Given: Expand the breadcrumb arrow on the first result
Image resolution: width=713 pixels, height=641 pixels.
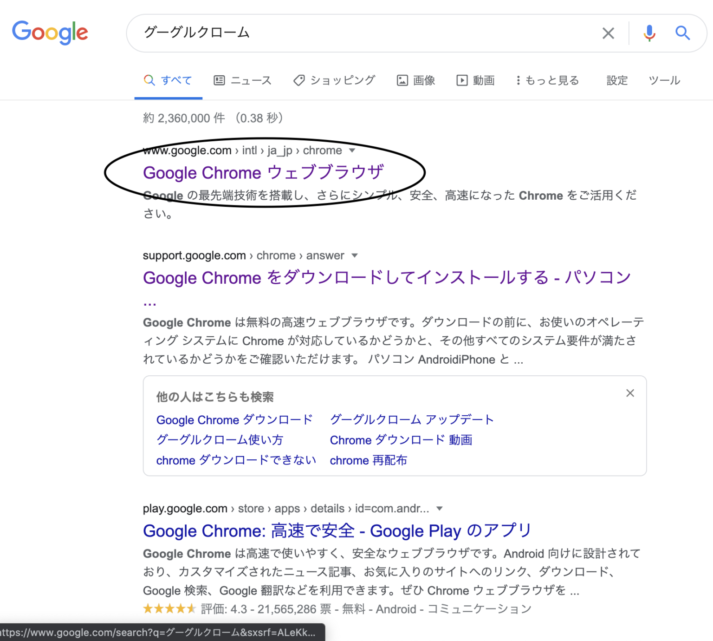Looking at the screenshot, I should (353, 150).
